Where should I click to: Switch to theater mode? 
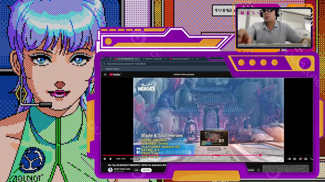click(x=306, y=159)
